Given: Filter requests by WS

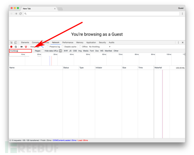Looking at the screenshot, I should [x=102, y=51].
